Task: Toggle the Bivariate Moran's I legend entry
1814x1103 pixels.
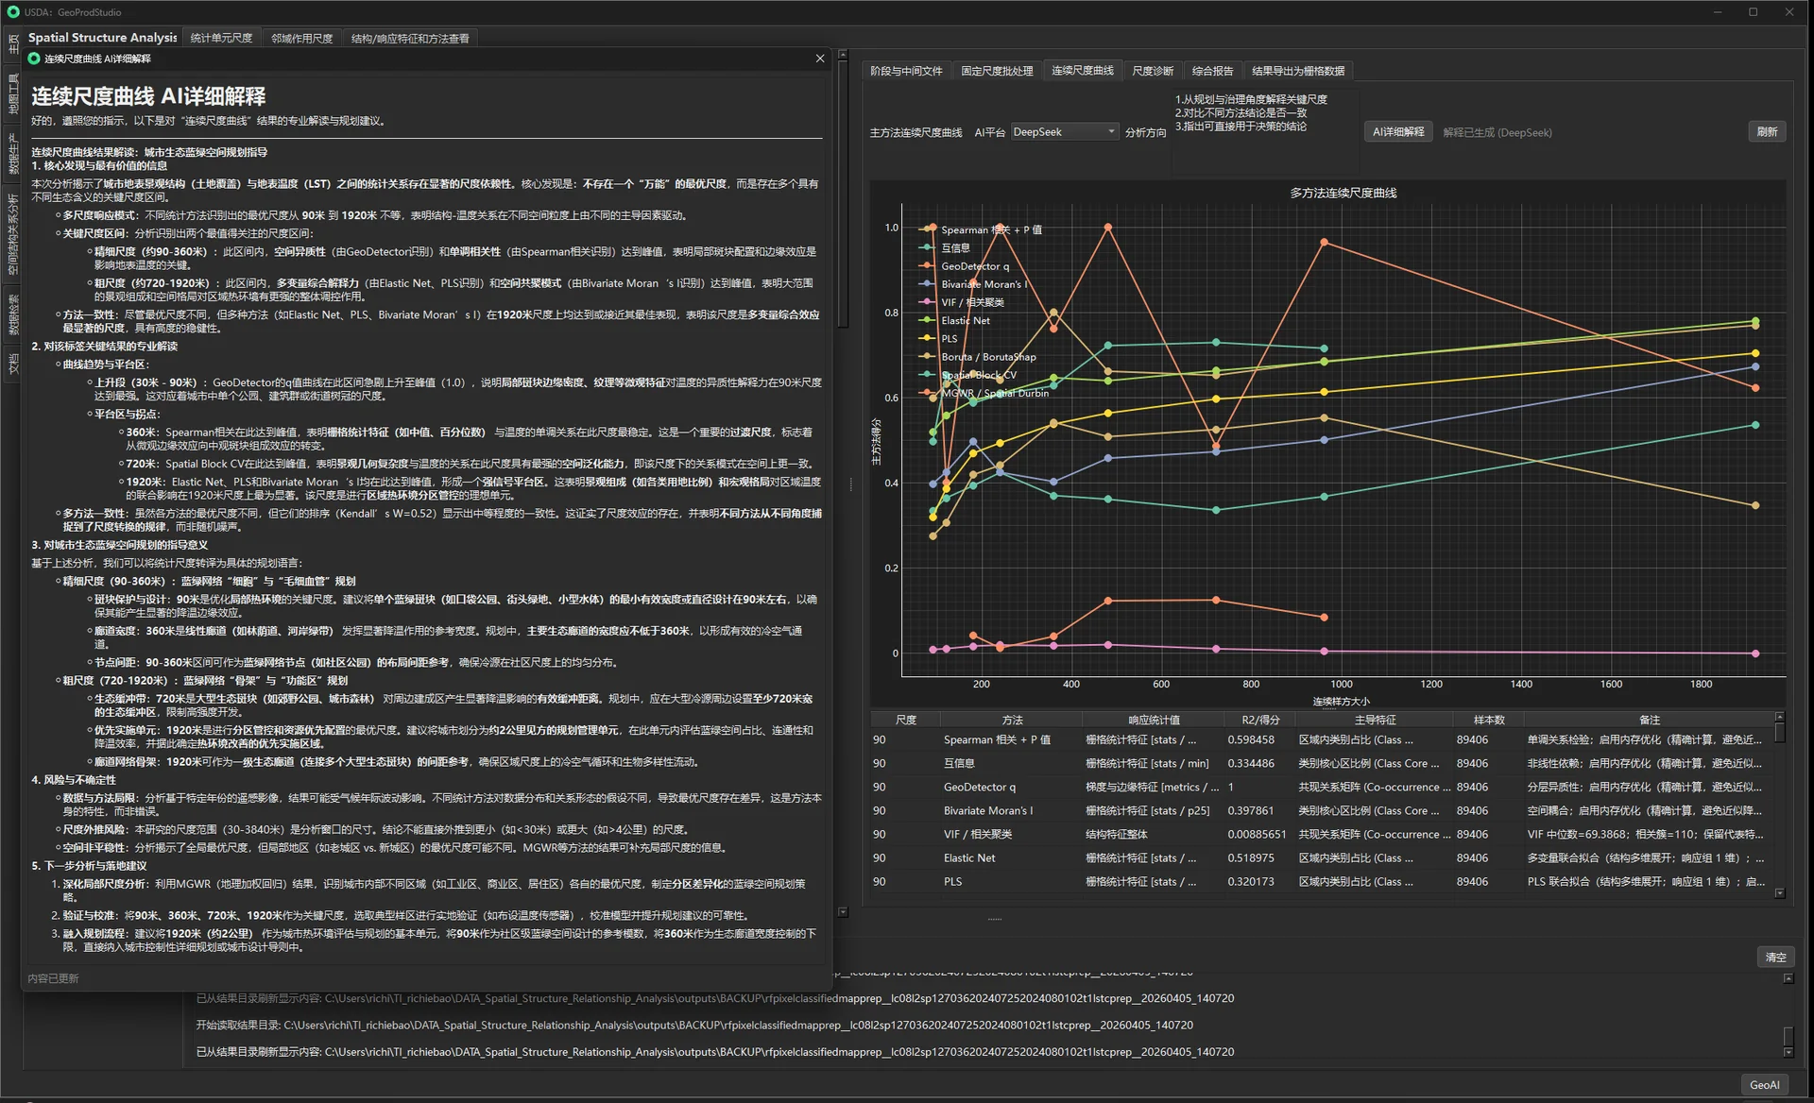Action: click(974, 284)
